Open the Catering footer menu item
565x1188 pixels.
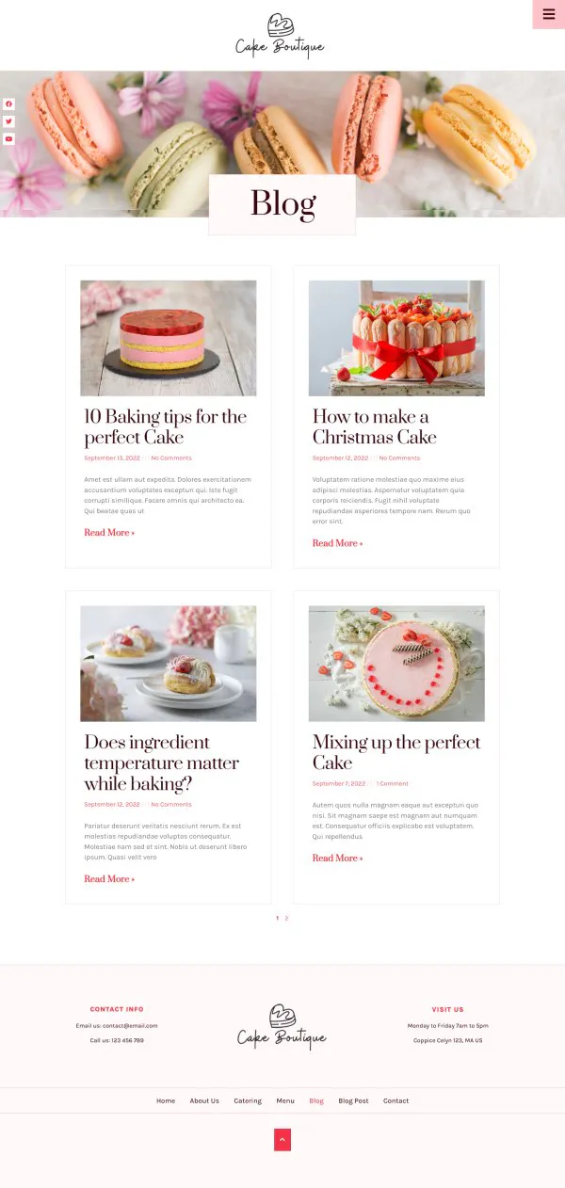point(248,1100)
